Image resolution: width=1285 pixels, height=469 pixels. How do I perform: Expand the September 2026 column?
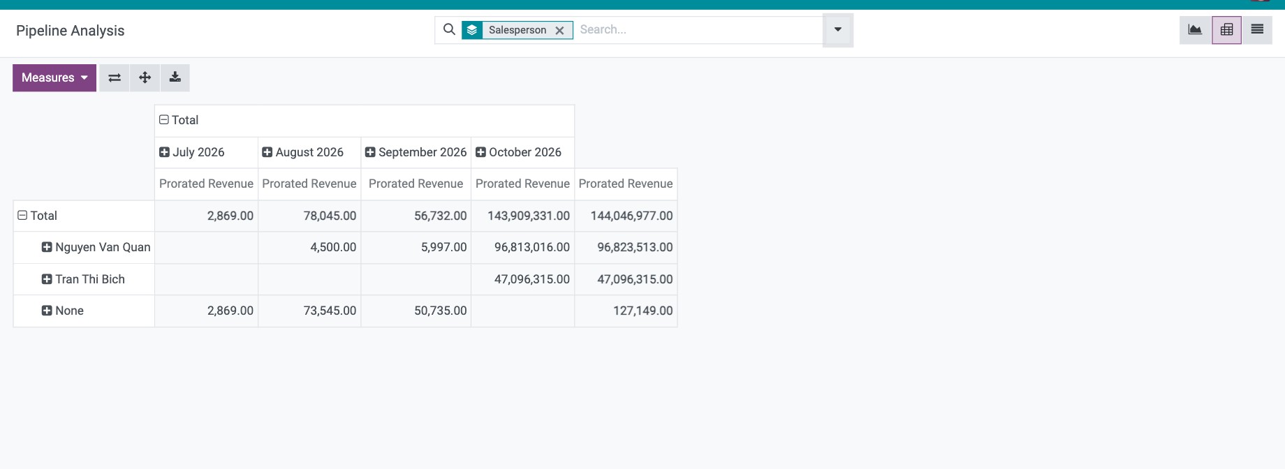(416, 152)
